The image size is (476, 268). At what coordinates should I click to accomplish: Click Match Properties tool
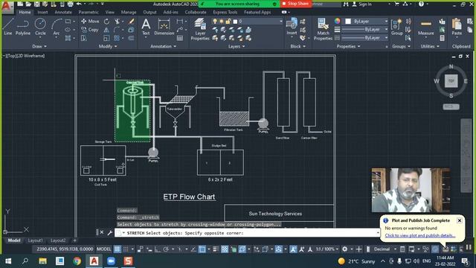pyautogui.click(x=323, y=29)
